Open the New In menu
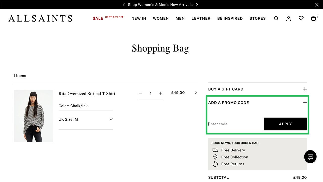This screenshot has height=182, width=323. (139, 18)
